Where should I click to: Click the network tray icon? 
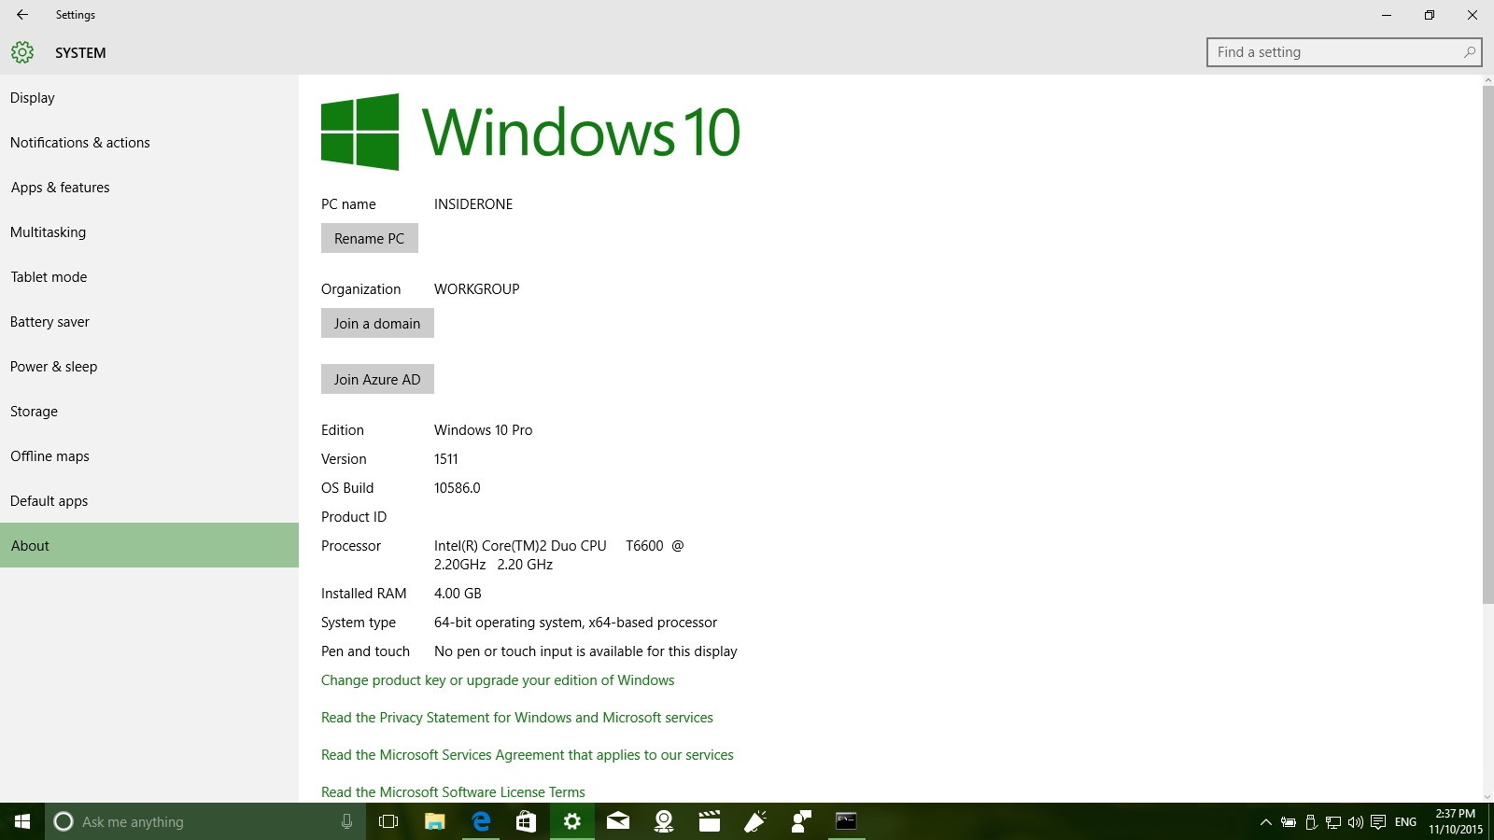tap(1333, 822)
